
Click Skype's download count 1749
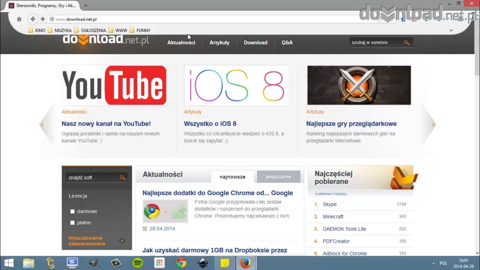[401, 204]
